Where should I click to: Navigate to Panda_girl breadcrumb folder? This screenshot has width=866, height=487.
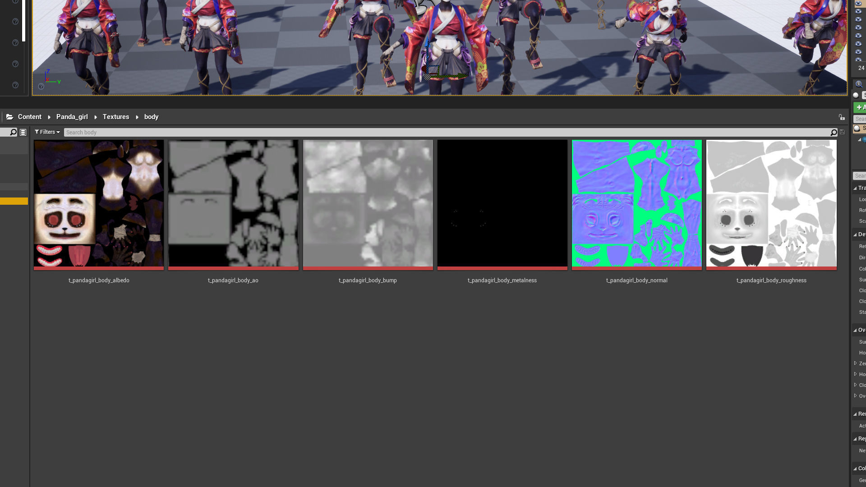click(x=72, y=117)
